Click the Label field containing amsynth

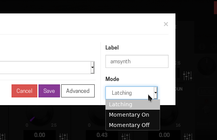coord(137,61)
